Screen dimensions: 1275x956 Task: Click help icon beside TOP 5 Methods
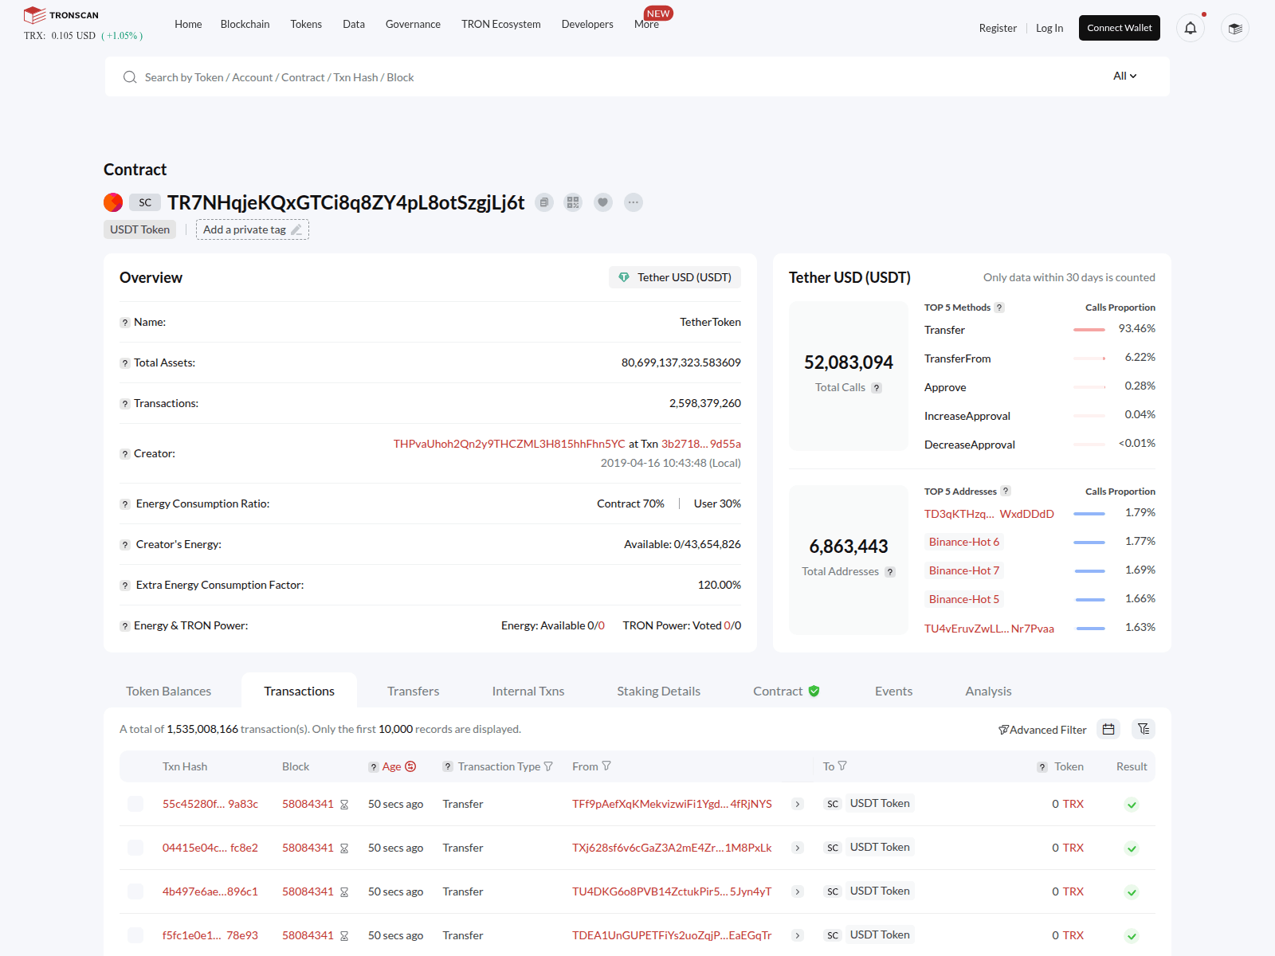click(999, 308)
